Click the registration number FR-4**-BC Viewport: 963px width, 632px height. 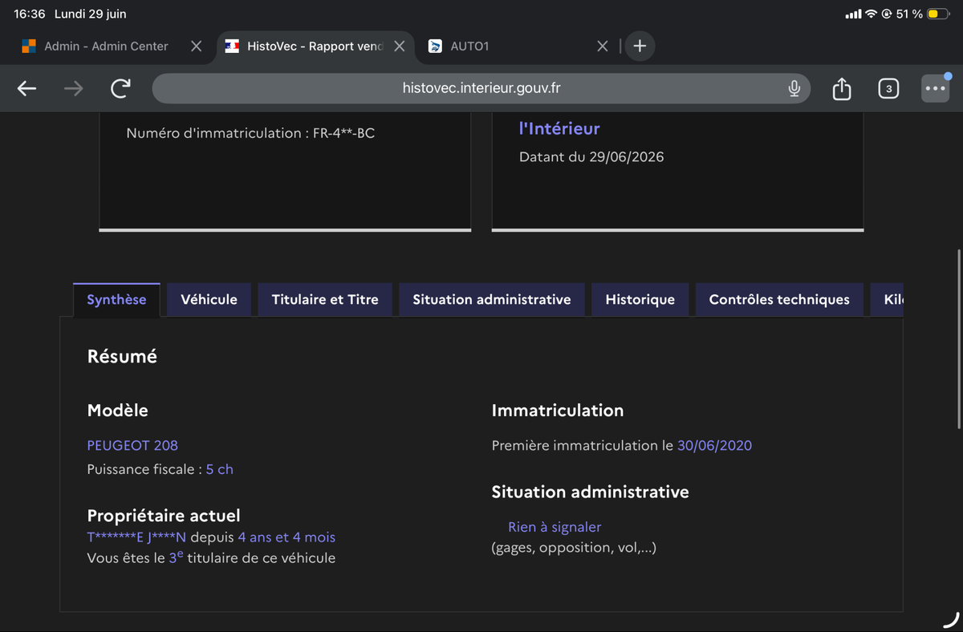[x=343, y=133]
